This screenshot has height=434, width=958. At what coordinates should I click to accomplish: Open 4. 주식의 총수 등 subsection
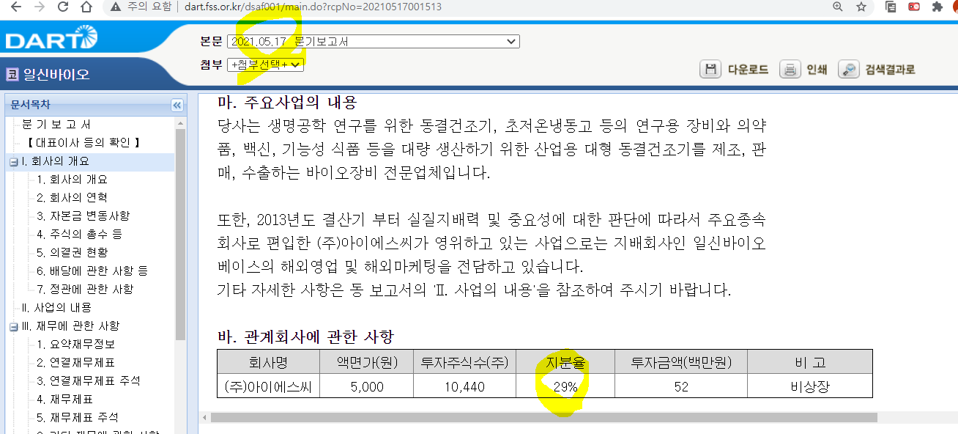tap(80, 235)
